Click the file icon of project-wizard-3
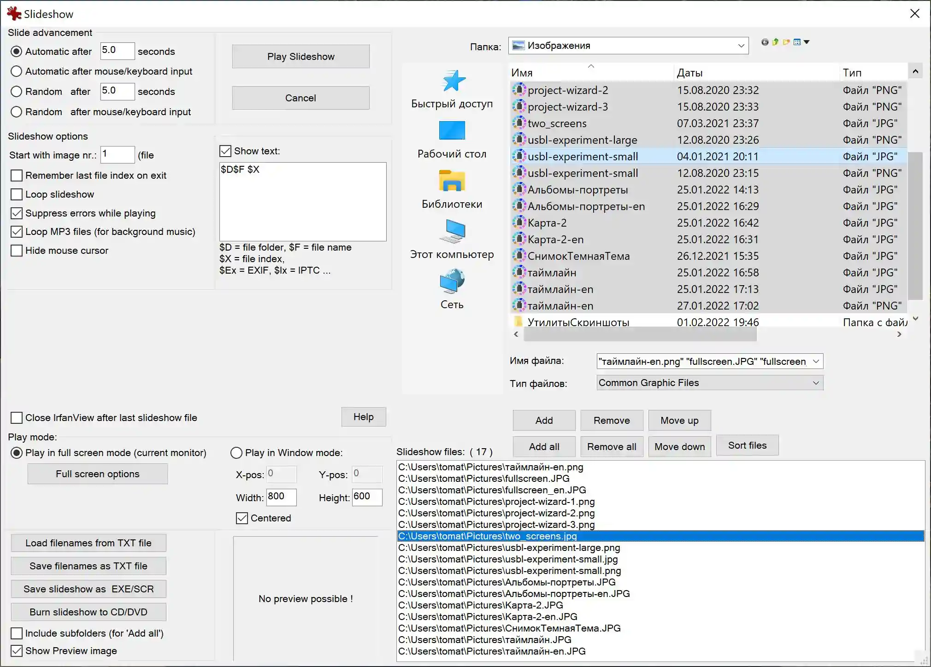Image resolution: width=931 pixels, height=667 pixels. (519, 106)
